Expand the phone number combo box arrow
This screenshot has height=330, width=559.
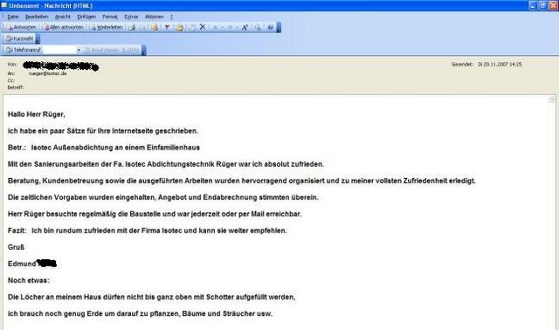[79, 51]
